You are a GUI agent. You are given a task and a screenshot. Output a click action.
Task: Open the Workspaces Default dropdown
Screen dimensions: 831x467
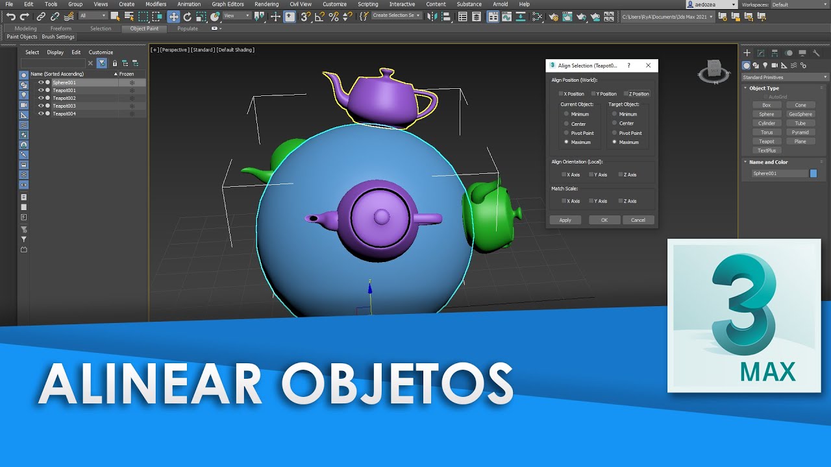click(800, 5)
